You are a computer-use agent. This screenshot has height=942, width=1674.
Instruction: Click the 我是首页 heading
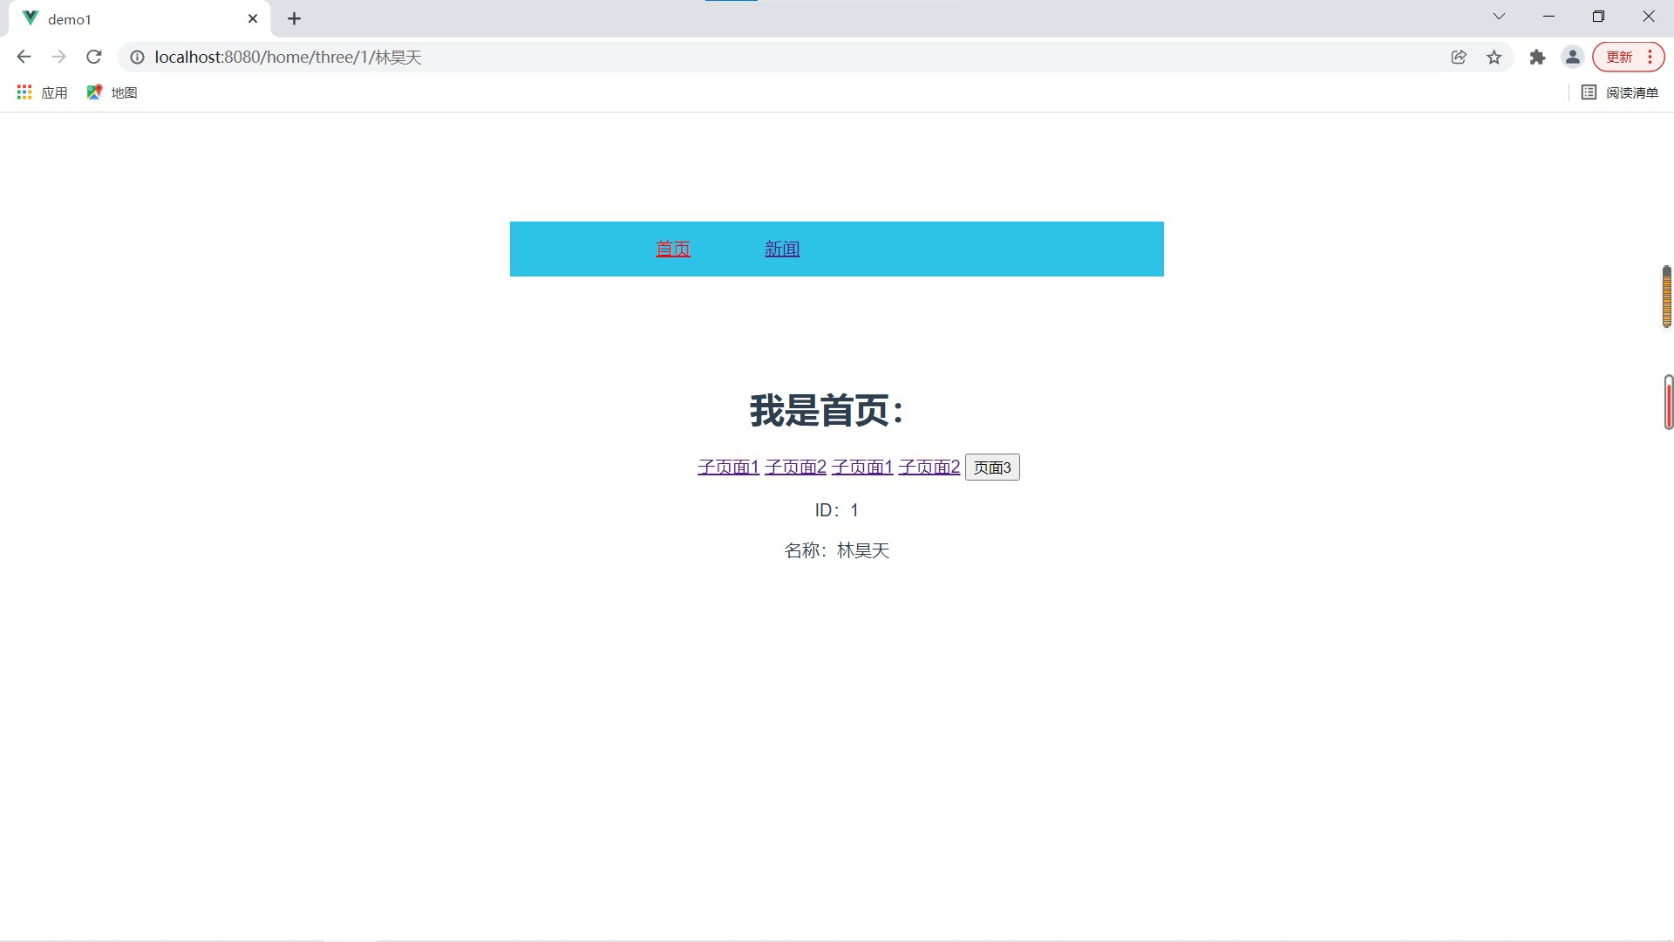[827, 410]
